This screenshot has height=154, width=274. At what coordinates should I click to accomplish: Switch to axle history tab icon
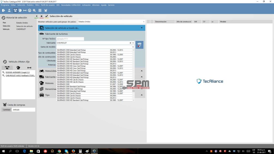[x=29, y=68]
